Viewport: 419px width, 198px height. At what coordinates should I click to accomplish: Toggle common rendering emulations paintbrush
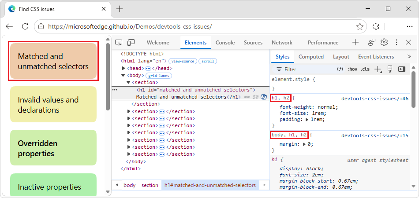(x=390, y=69)
